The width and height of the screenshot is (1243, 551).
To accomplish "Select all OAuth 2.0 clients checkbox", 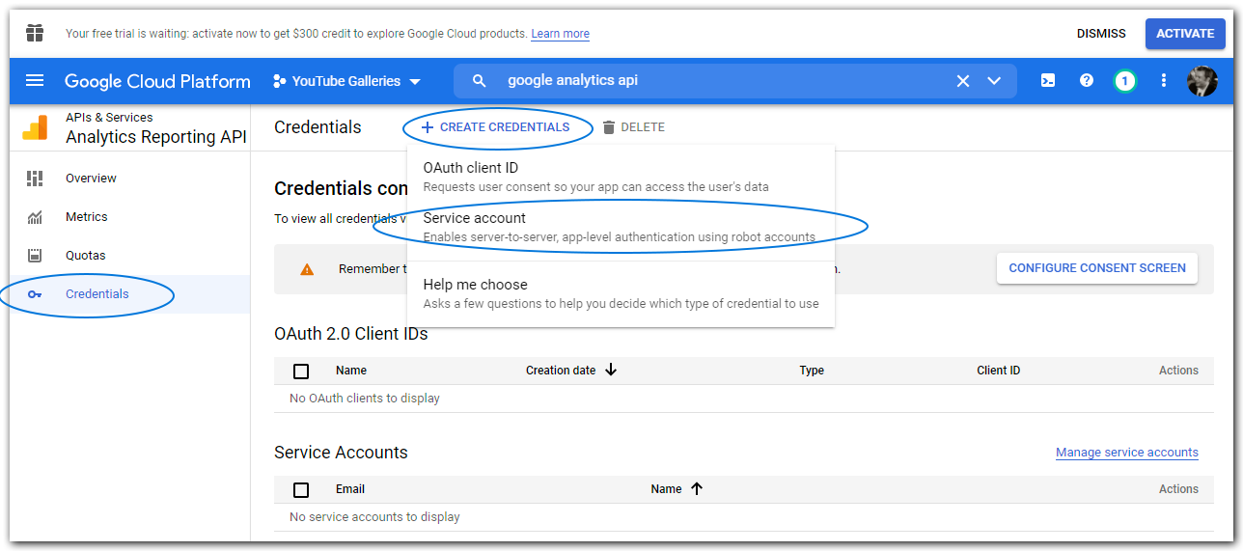I will [x=301, y=371].
